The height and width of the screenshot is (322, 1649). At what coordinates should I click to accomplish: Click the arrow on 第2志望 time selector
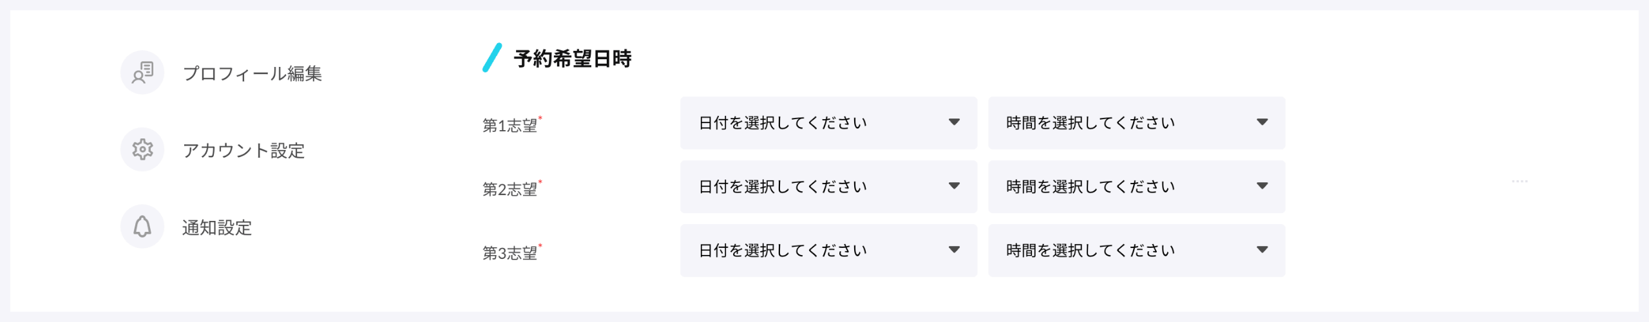[x=1262, y=186]
